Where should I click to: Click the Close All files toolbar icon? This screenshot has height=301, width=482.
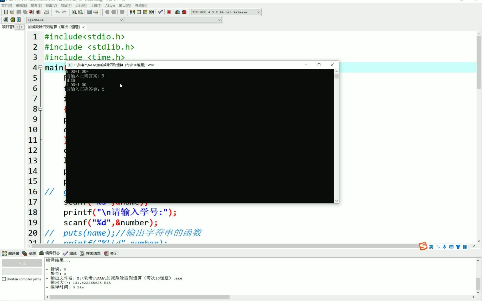pyautogui.click(x=38, y=12)
